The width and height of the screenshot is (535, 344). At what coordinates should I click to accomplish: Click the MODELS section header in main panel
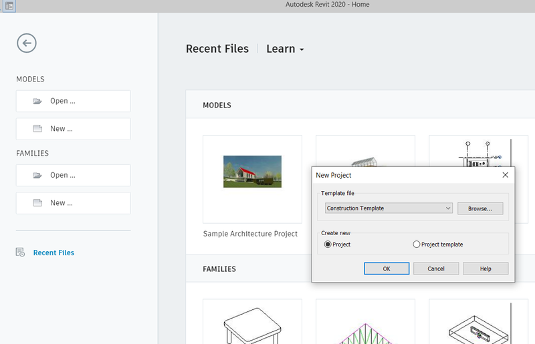pyautogui.click(x=217, y=106)
